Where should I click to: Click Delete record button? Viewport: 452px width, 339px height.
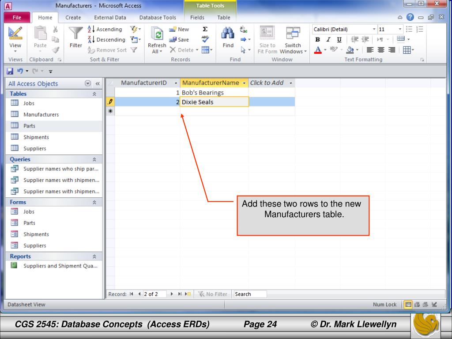tap(181, 50)
